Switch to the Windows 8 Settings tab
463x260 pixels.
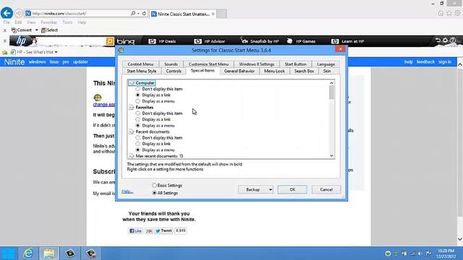click(x=257, y=64)
